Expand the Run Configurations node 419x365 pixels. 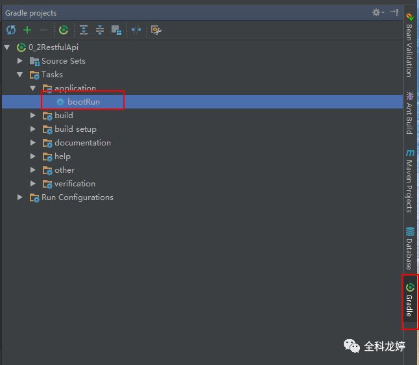click(x=19, y=197)
